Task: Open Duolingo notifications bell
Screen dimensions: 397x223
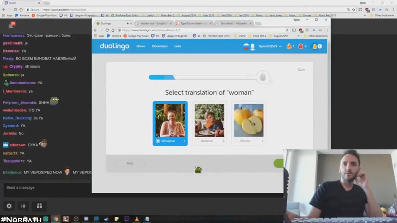Action: pyautogui.click(x=315, y=46)
